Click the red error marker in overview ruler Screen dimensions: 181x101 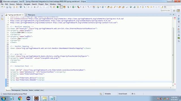[175, 18]
